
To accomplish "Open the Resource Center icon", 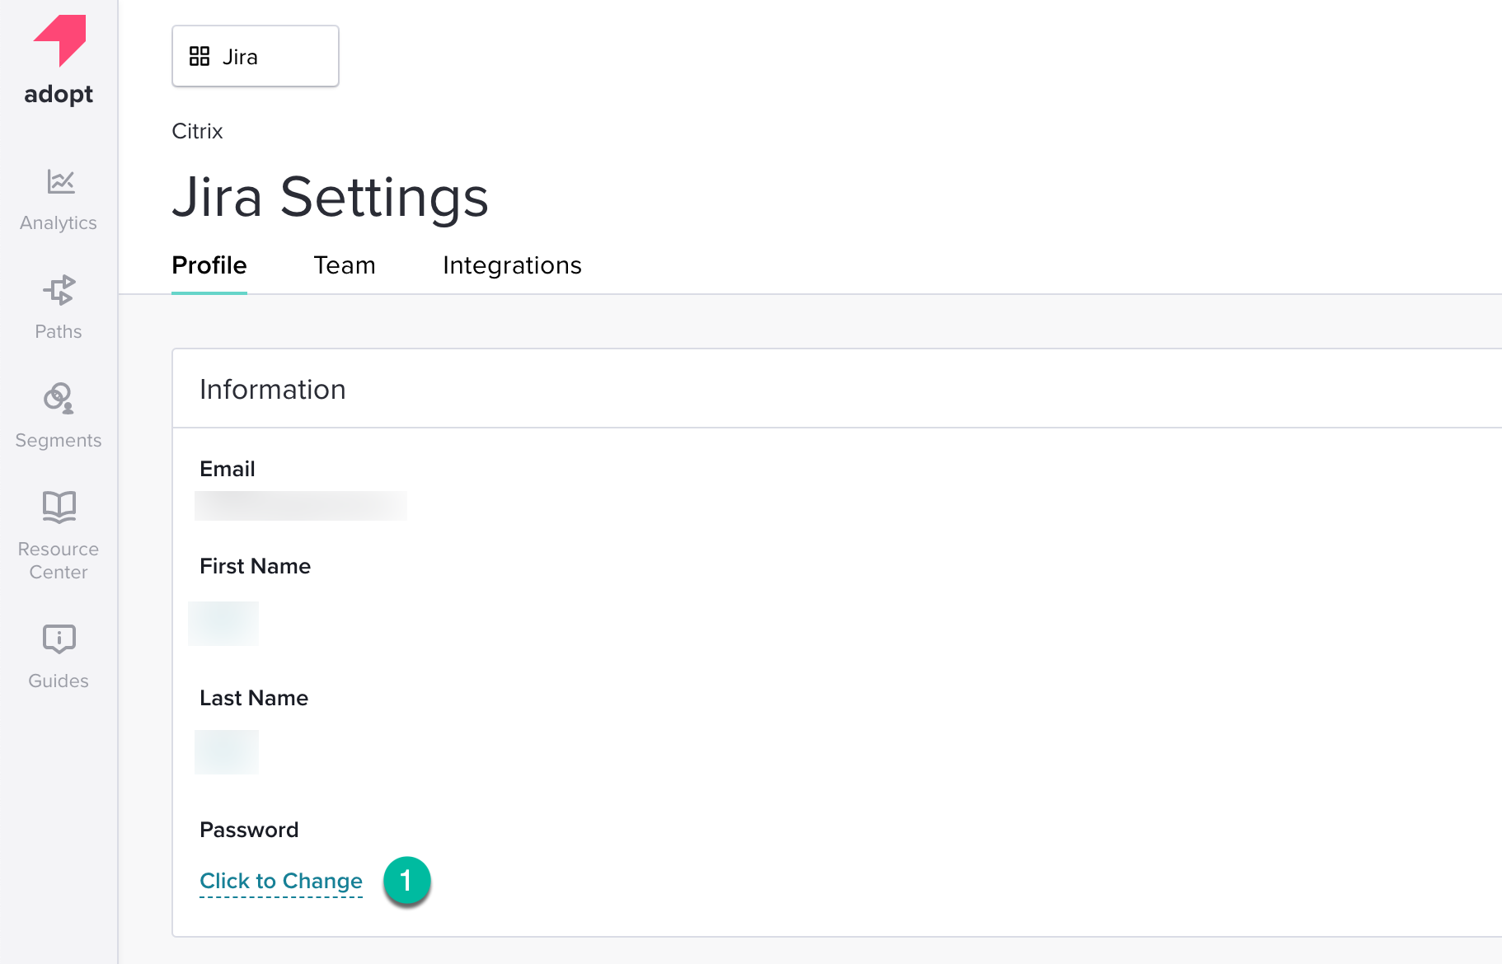I will (59, 507).
